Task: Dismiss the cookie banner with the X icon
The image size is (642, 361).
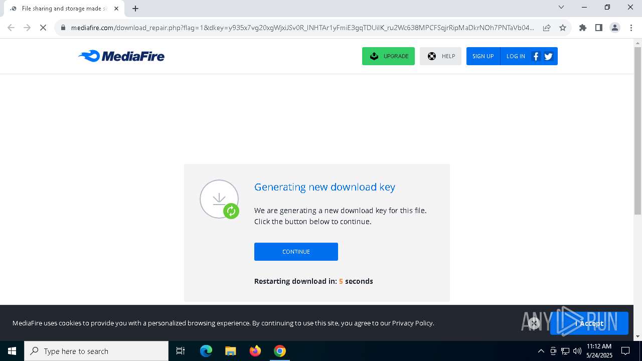Action: (534, 323)
